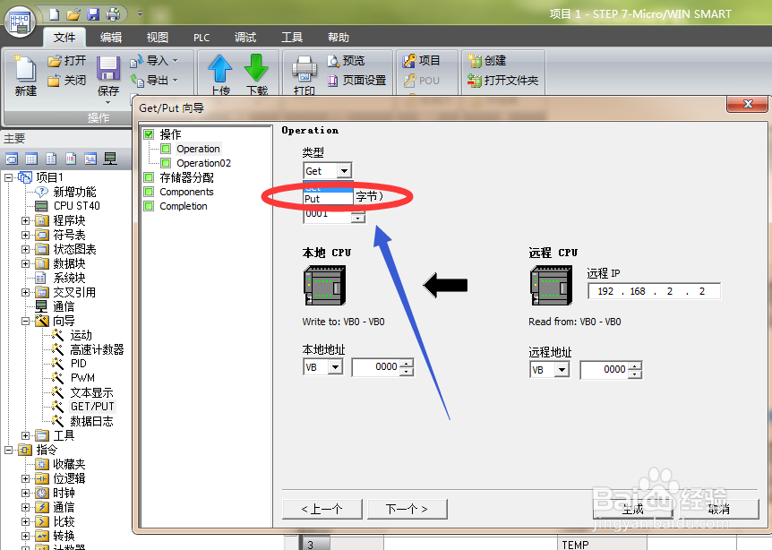This screenshot has width=772, height=550.
Task: Click Open Folder (打开文件夹)
Action: click(x=502, y=81)
